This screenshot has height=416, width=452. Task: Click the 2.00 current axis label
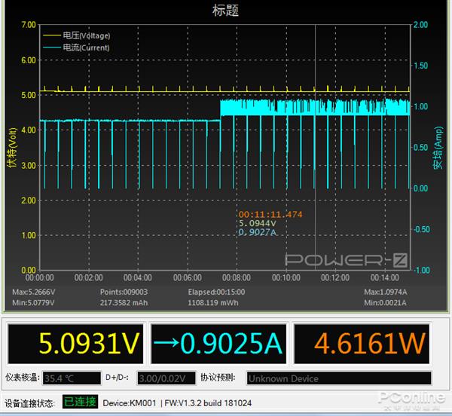pyautogui.click(x=421, y=25)
